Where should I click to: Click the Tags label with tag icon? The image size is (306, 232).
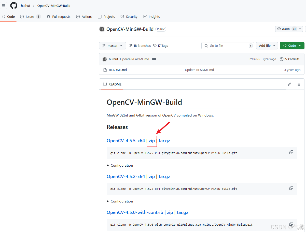click(x=160, y=46)
